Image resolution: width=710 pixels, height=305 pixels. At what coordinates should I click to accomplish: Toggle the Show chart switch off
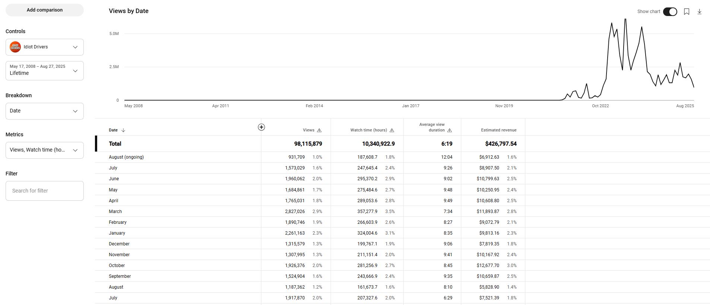(670, 12)
